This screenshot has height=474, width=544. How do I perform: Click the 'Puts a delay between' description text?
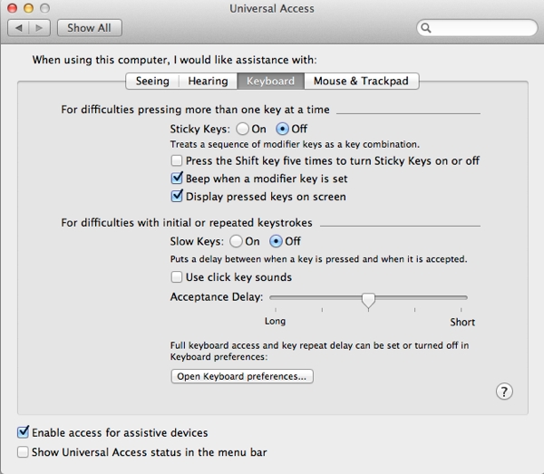318,259
